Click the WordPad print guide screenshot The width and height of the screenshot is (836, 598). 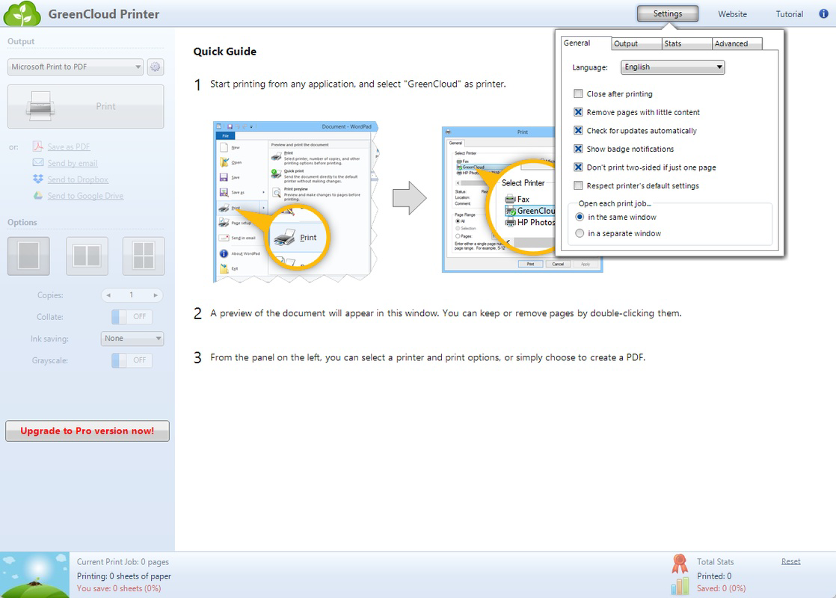(296, 202)
